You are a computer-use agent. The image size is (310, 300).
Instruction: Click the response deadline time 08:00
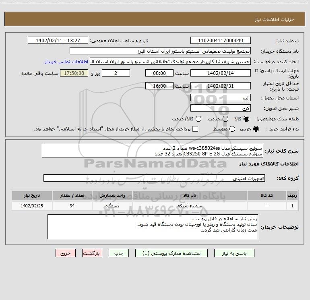[159, 73]
